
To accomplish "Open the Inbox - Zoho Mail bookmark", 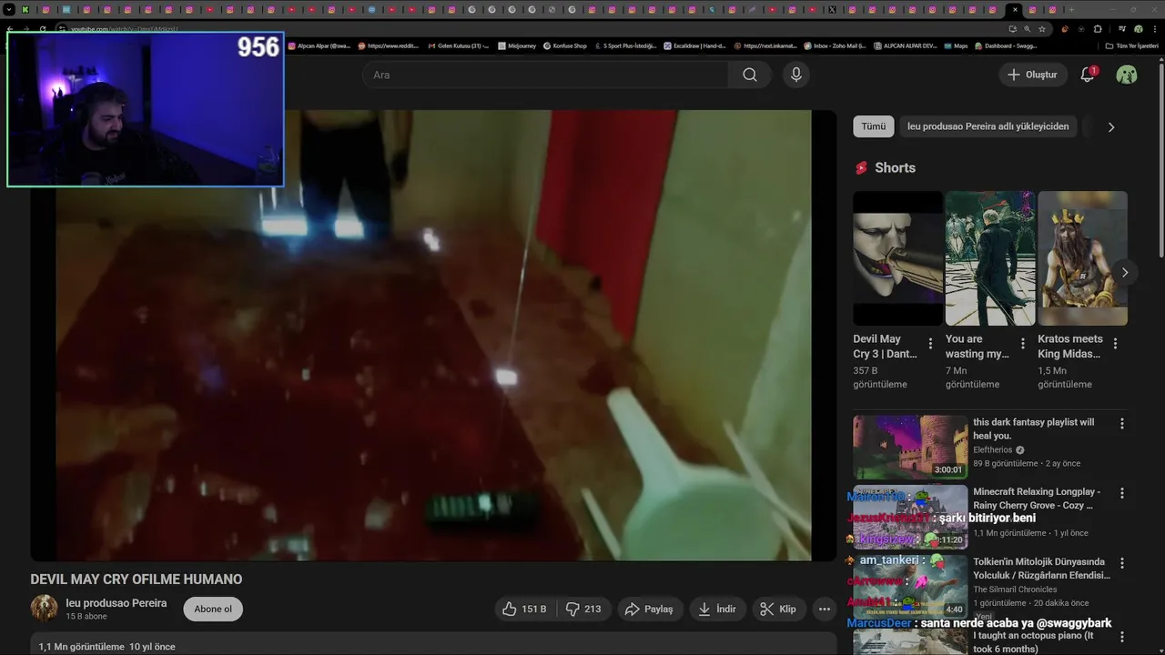I will point(835,45).
